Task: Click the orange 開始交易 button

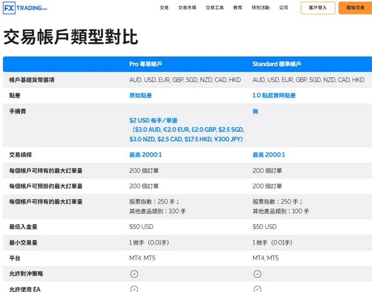Action: point(355,8)
